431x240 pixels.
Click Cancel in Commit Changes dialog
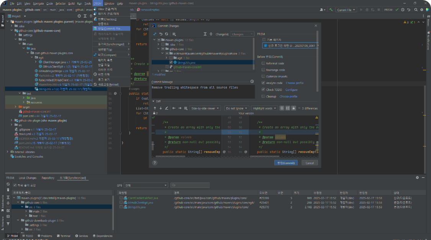pos(310,163)
